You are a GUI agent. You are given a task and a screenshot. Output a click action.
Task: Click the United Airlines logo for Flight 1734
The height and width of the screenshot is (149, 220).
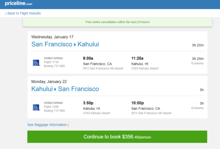coord(36,63)
